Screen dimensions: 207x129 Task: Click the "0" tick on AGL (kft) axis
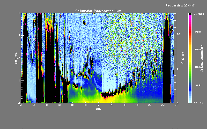178,103
